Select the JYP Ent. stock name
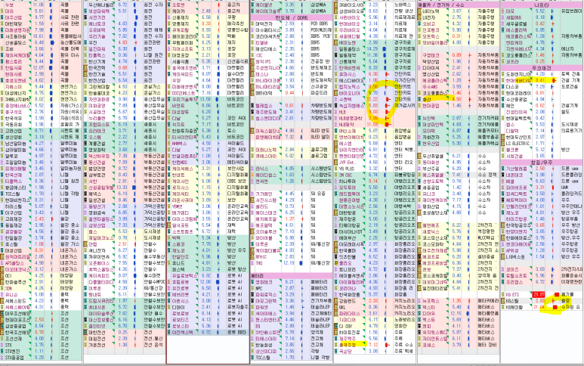Screen dimensions: 584x366 (x=348, y=162)
